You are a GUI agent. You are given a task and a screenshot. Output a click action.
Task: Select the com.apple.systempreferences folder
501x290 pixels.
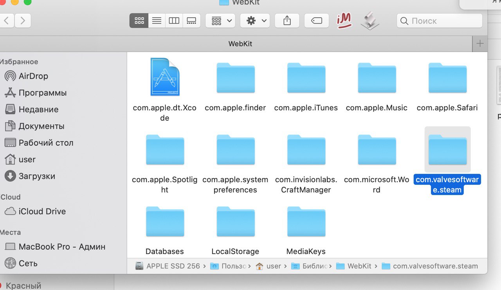point(236,150)
